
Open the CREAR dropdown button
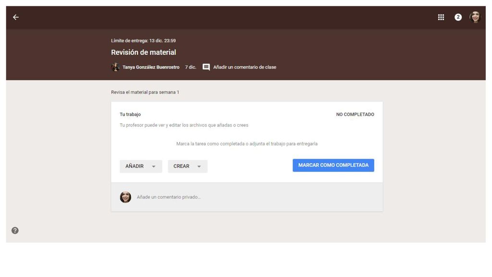click(188, 166)
